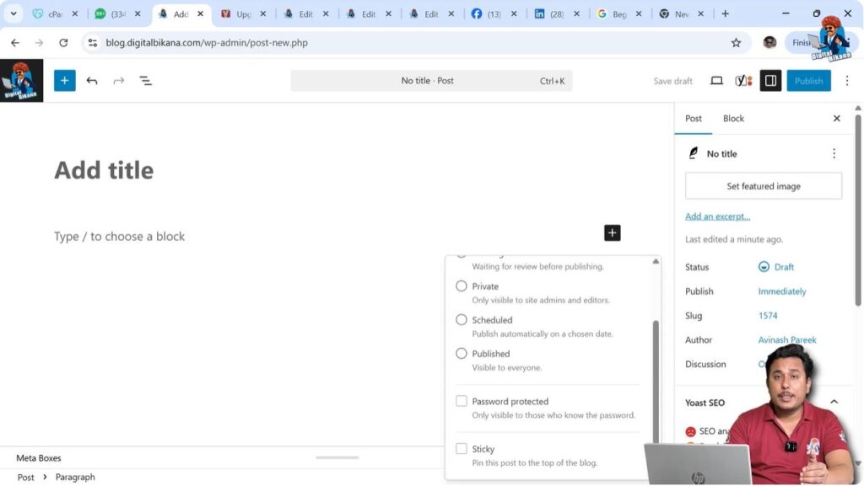The height and width of the screenshot is (486, 864).
Task: Click Save draft
Action: [x=672, y=81]
